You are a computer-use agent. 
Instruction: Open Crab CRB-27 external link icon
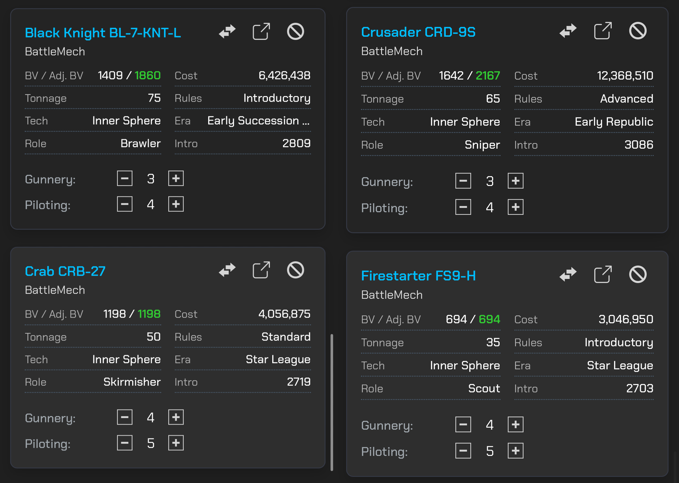tap(261, 270)
